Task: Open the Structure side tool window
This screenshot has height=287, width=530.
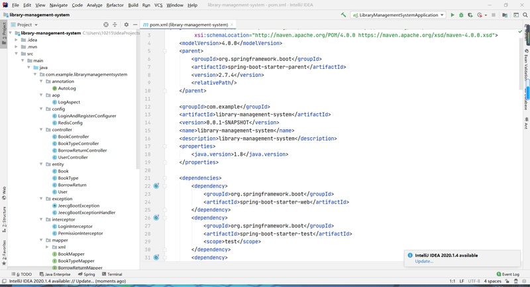Action: 4,219
